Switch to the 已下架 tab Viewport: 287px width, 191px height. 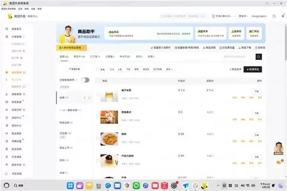click(x=95, y=57)
